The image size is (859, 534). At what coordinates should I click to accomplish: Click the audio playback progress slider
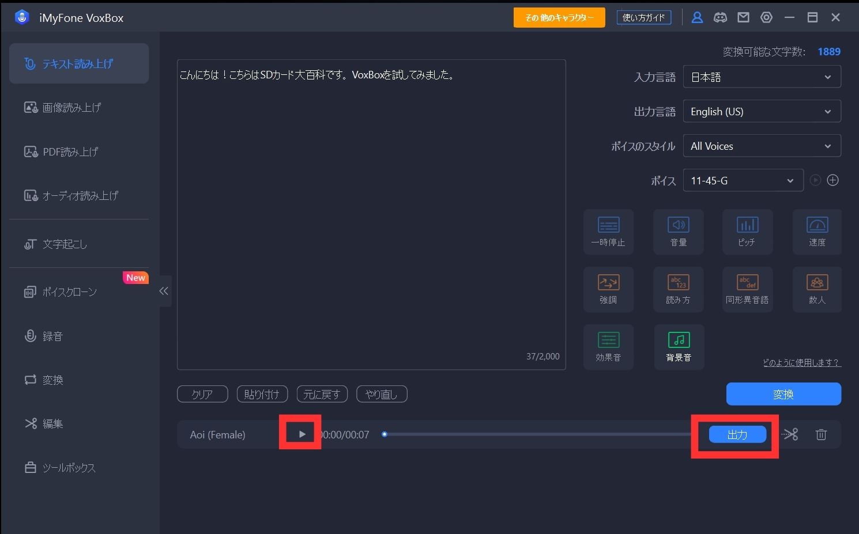click(536, 434)
